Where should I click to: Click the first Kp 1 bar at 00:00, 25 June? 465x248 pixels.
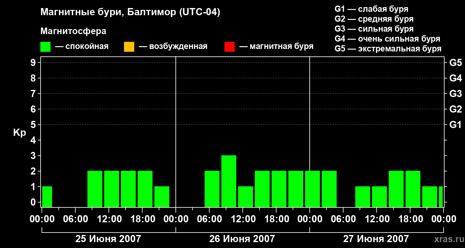click(x=47, y=197)
